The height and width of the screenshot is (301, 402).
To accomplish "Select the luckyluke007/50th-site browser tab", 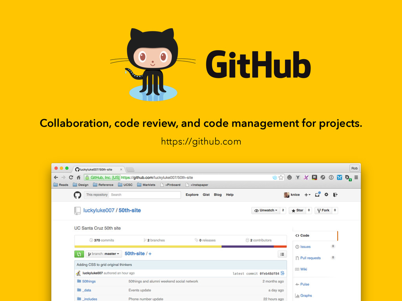I will [99, 169].
